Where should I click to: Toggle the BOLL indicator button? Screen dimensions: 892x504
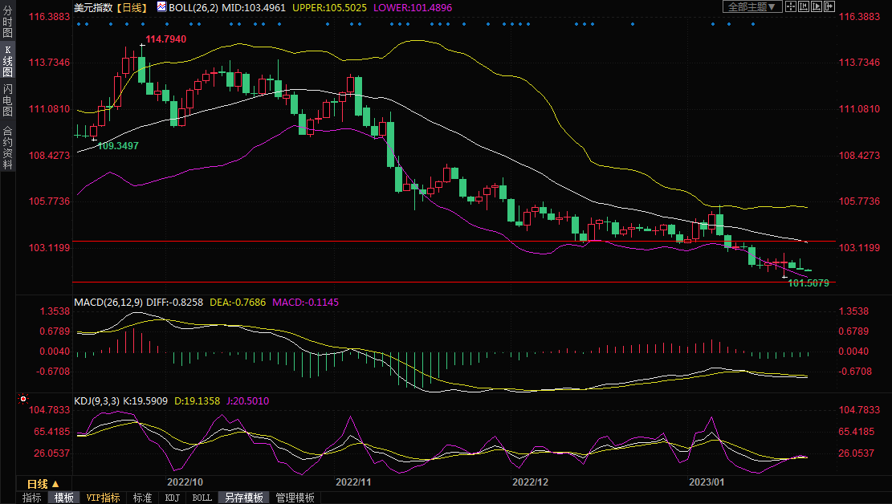202,498
